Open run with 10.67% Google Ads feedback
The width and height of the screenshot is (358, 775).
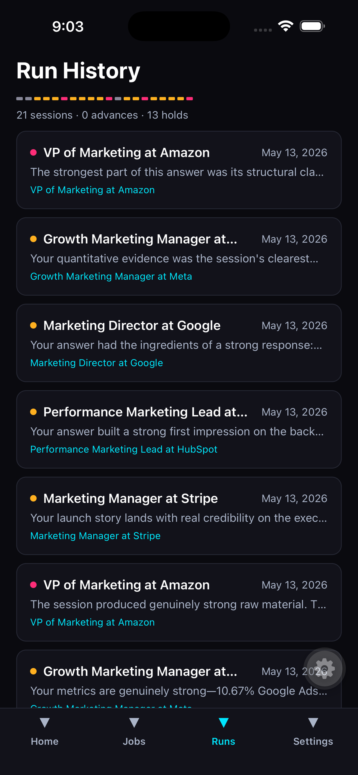pyautogui.click(x=179, y=679)
